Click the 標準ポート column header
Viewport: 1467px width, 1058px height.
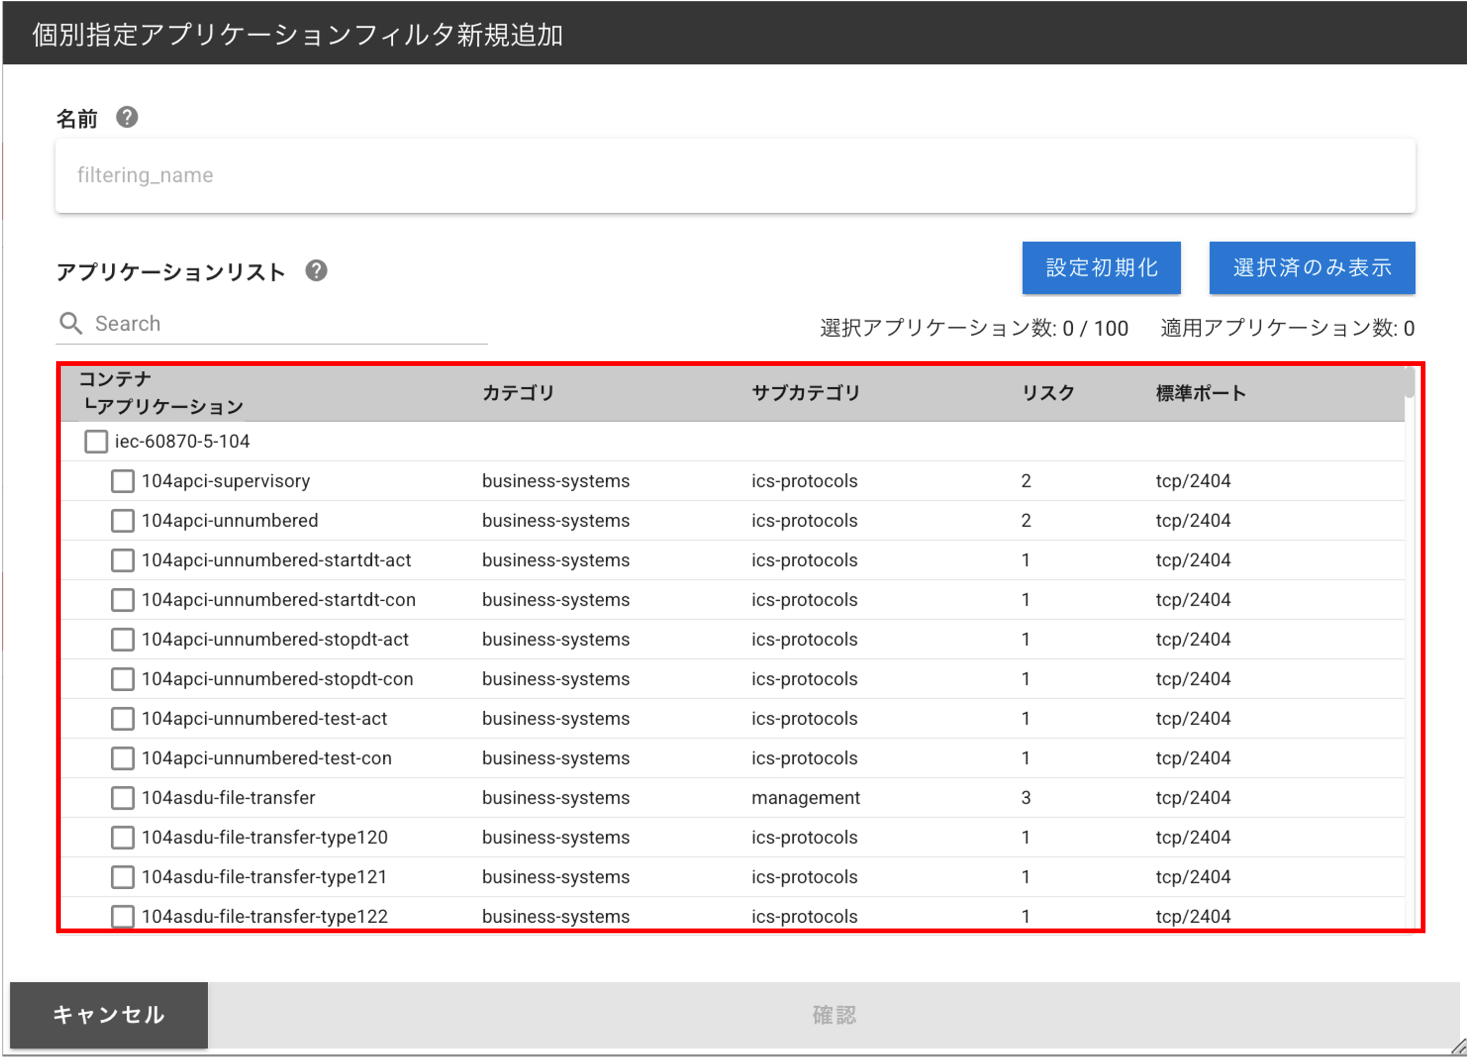pos(1201,393)
